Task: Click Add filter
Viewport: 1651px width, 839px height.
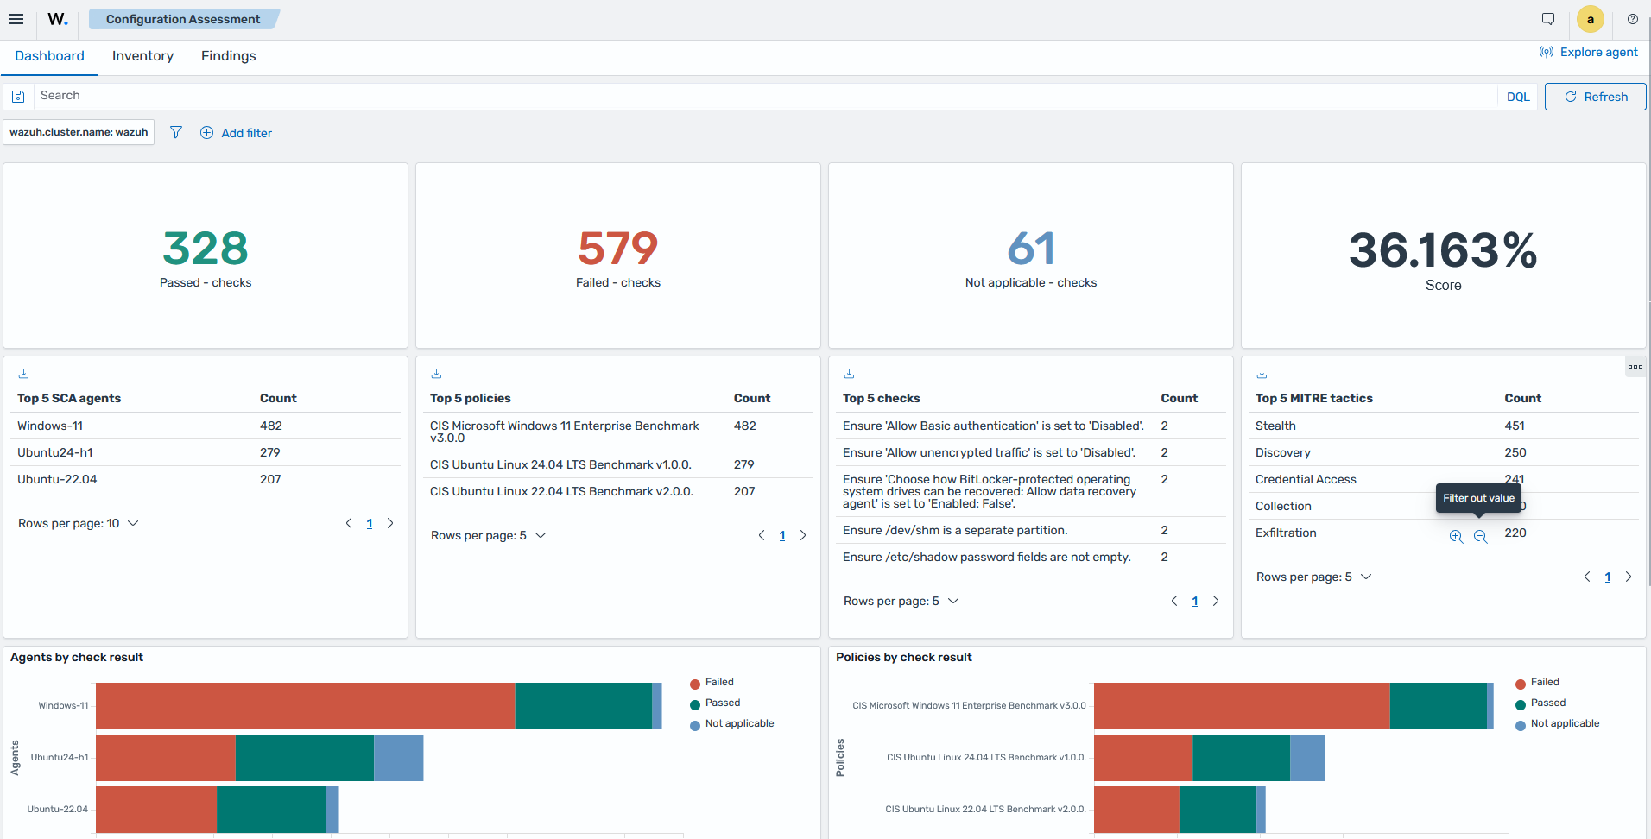Action: (236, 133)
